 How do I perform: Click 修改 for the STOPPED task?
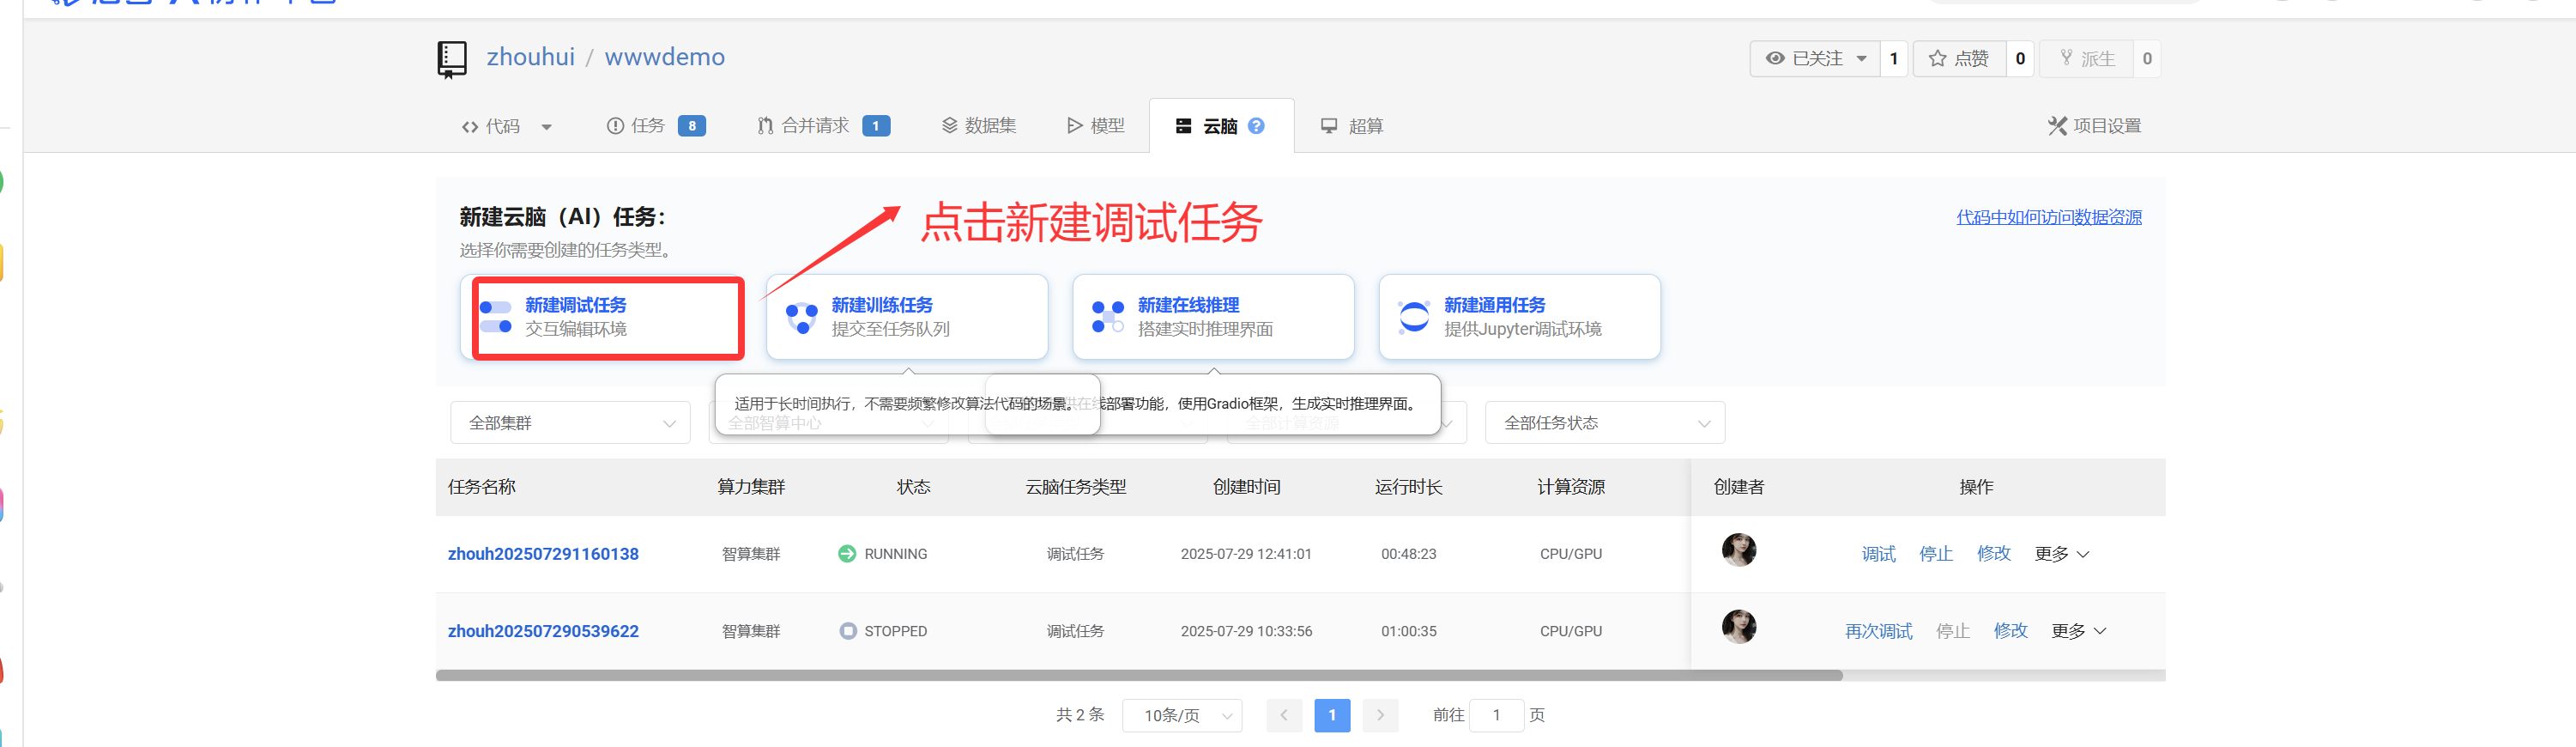point(2010,631)
